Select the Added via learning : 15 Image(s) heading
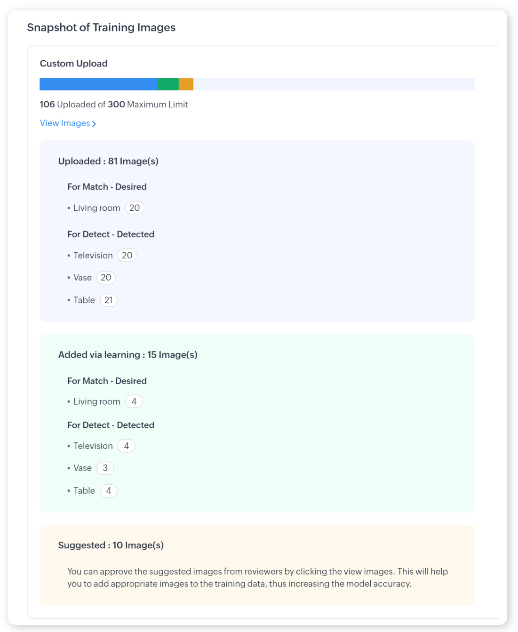Image resolution: width=518 pixels, height=632 pixels. tap(128, 355)
